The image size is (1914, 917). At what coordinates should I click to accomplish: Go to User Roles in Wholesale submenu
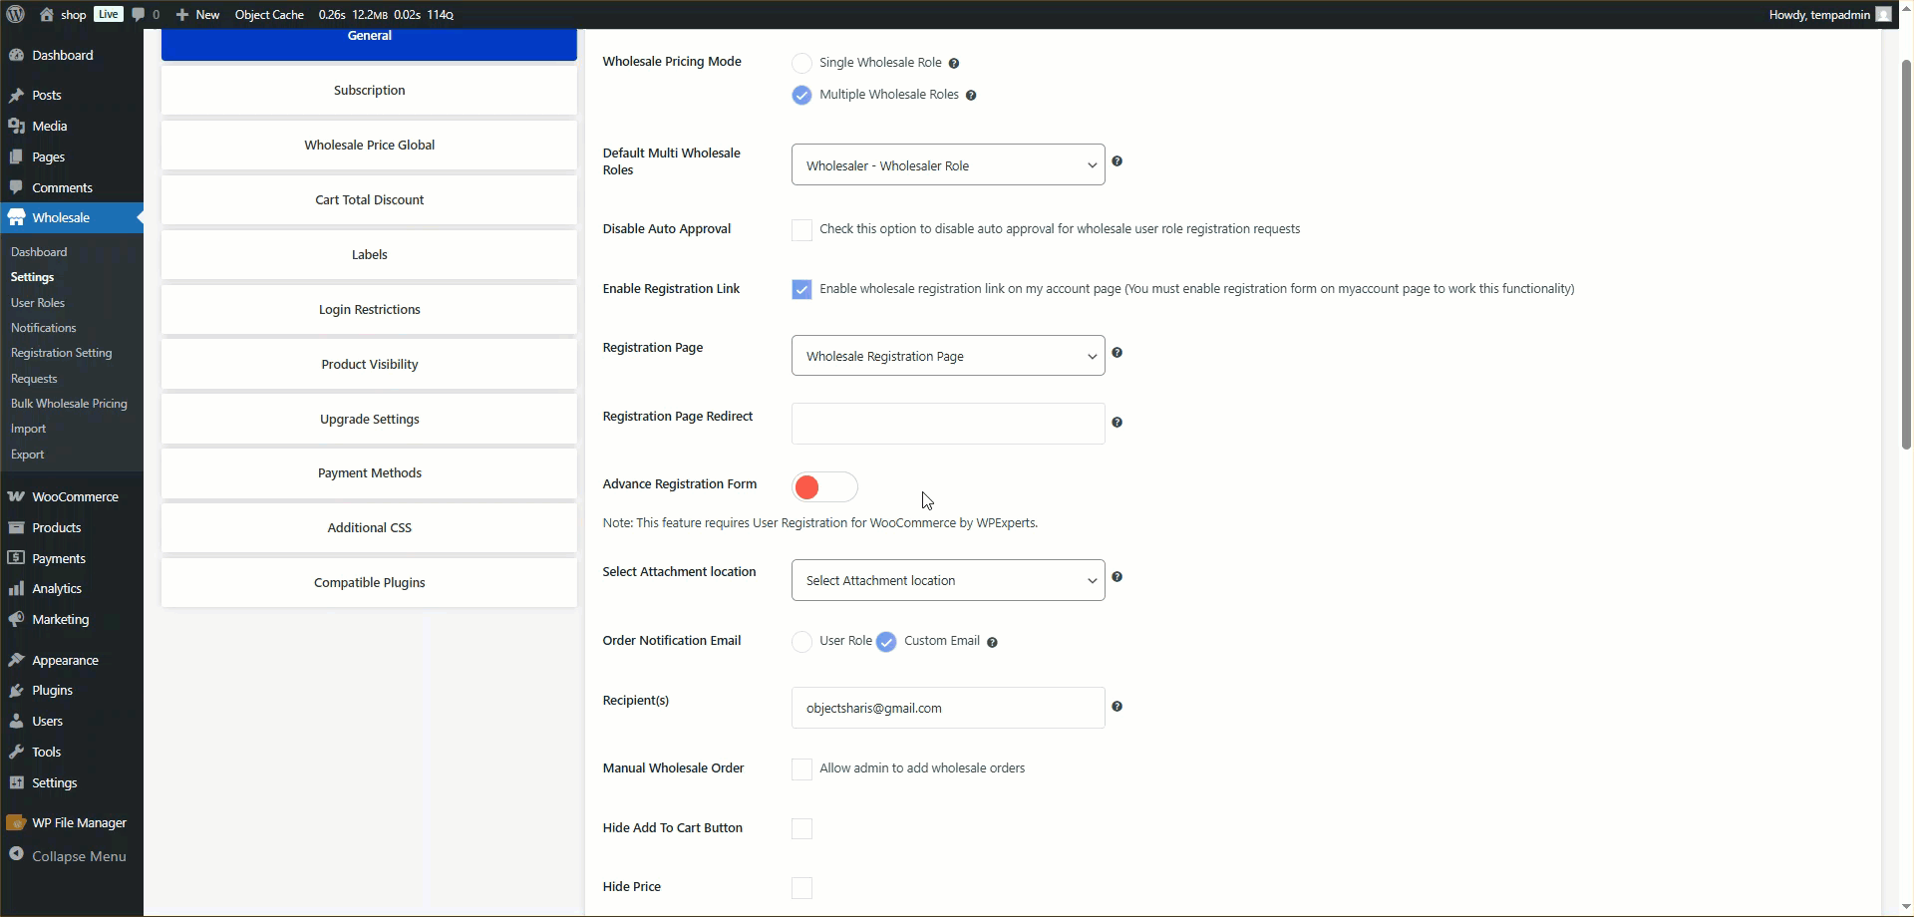coord(38,302)
